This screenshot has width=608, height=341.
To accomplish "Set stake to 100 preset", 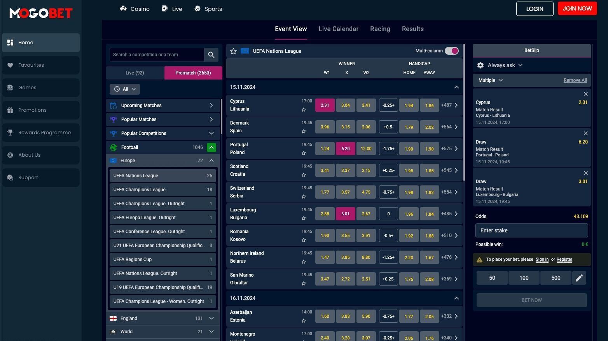I will (524, 278).
